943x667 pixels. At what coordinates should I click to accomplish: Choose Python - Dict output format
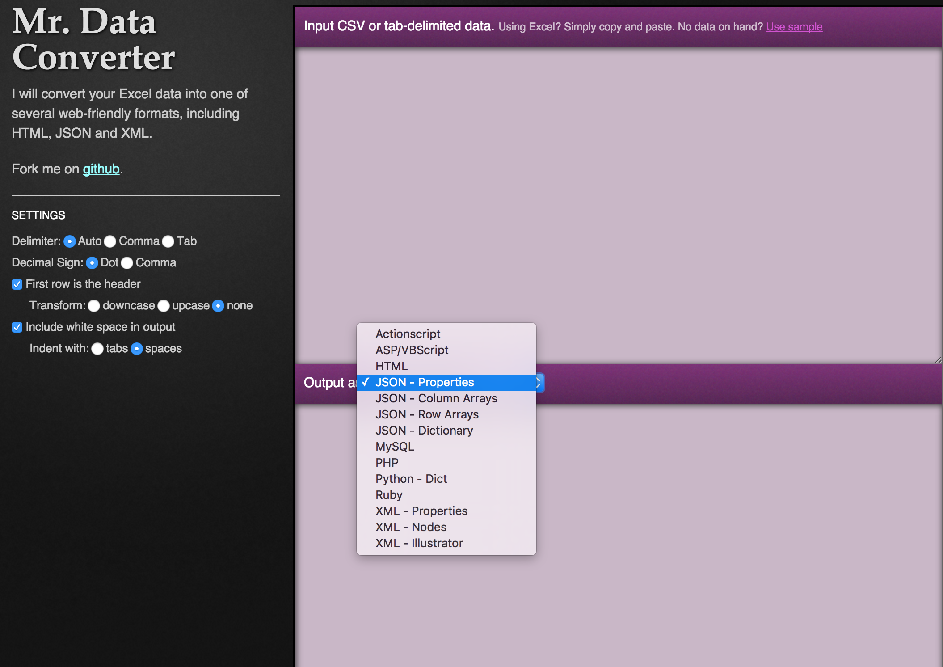point(446,479)
